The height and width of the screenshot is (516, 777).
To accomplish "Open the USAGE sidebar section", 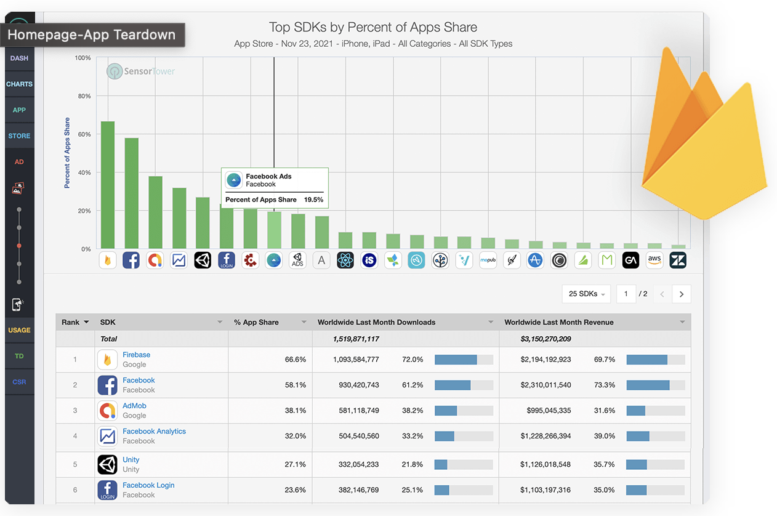I will pos(19,330).
